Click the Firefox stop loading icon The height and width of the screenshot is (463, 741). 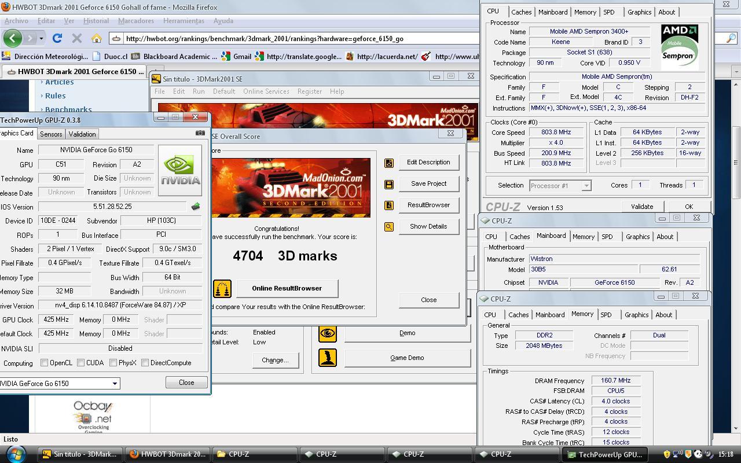point(76,38)
